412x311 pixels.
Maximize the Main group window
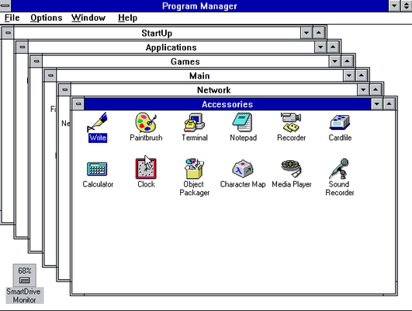click(362, 75)
